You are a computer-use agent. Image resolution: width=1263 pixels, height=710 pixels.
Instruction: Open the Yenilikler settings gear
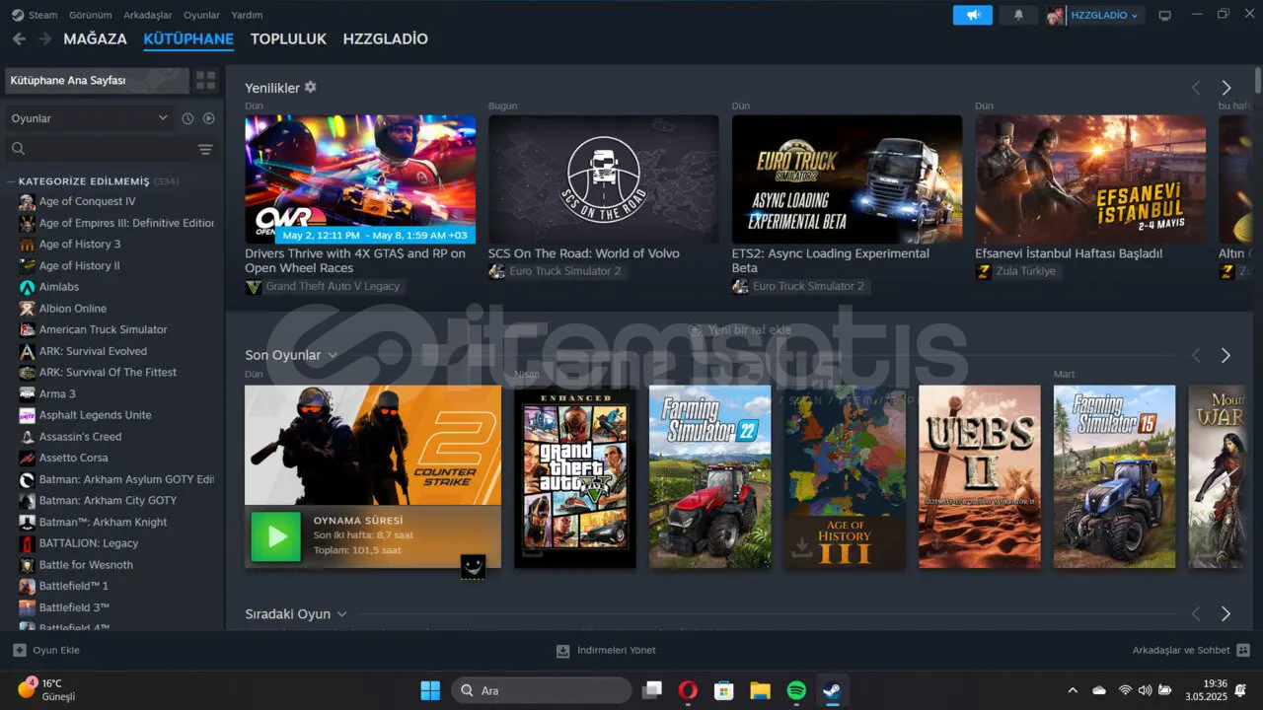pos(311,87)
